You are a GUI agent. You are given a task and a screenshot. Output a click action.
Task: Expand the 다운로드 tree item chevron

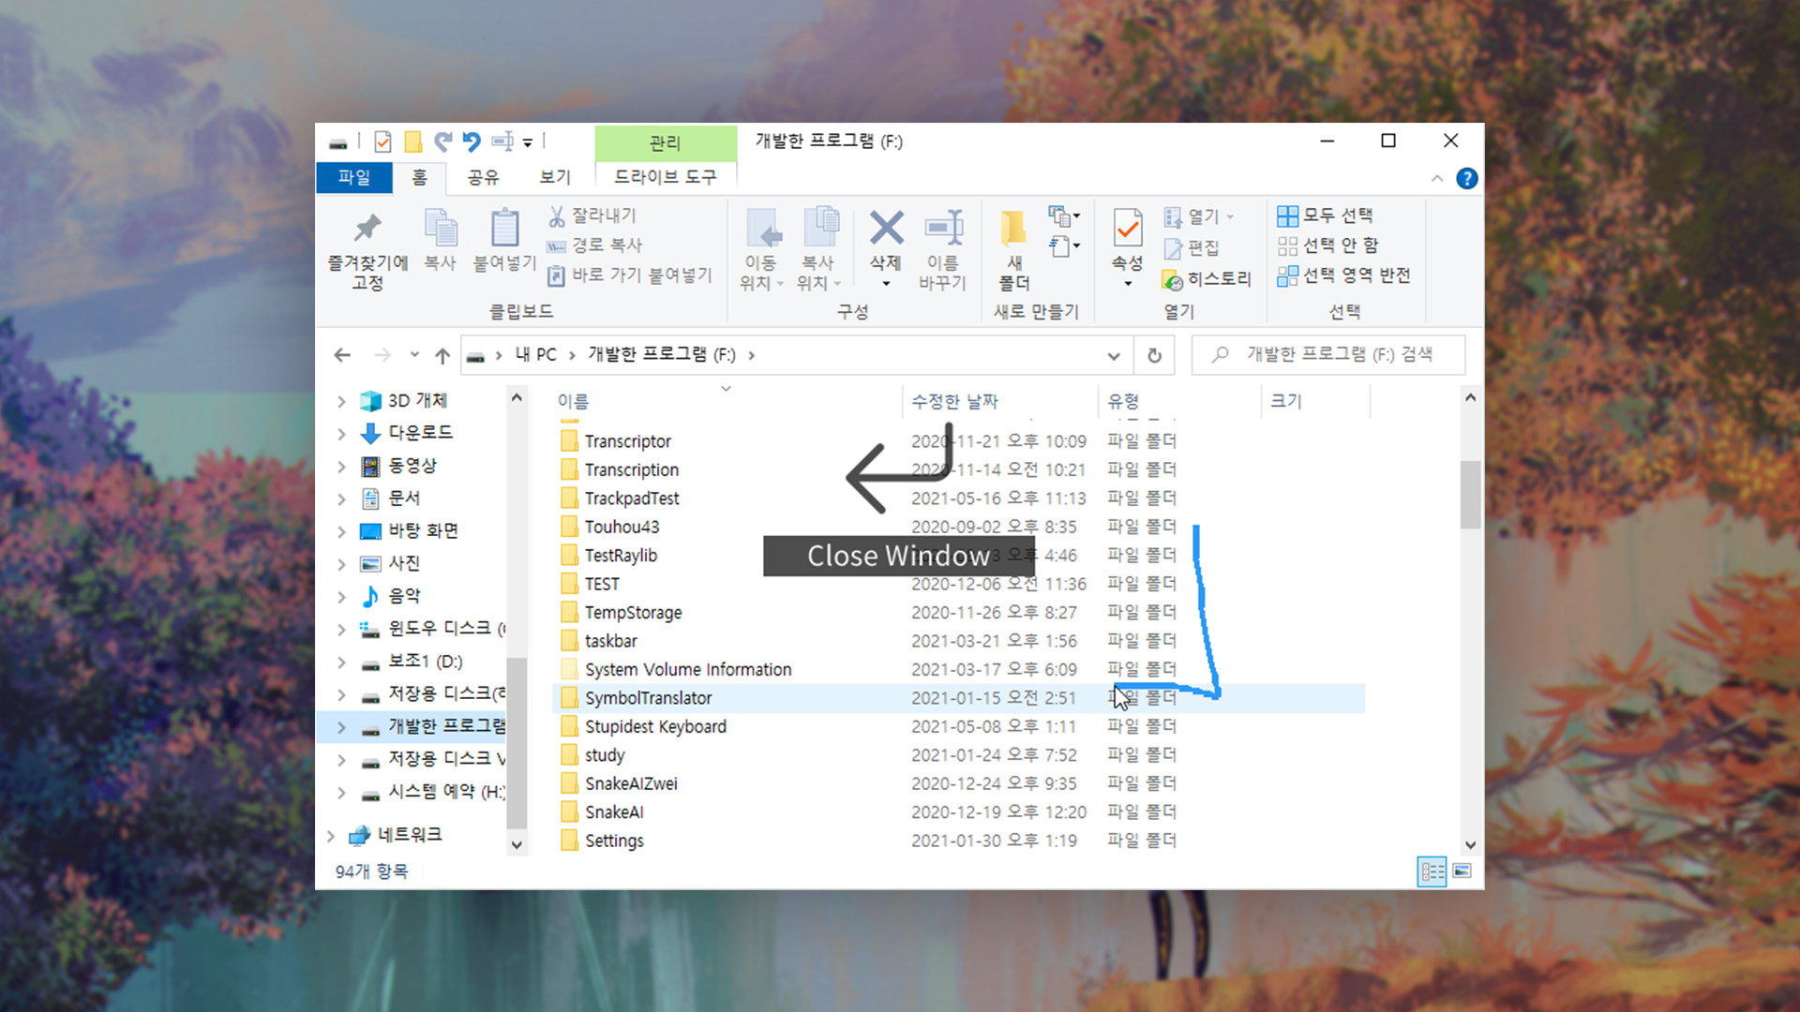pyautogui.click(x=341, y=433)
